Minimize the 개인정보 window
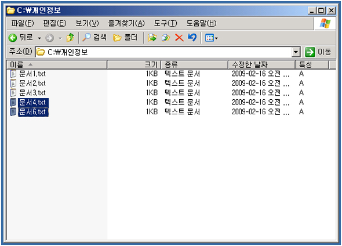 pyautogui.click(x=312, y=10)
